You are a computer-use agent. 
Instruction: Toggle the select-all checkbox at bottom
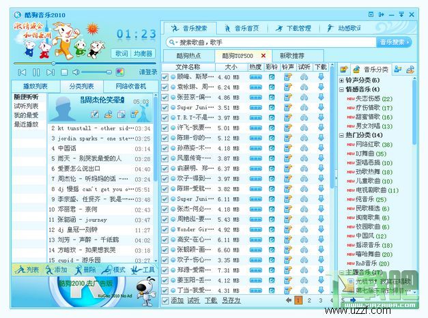tap(165, 301)
